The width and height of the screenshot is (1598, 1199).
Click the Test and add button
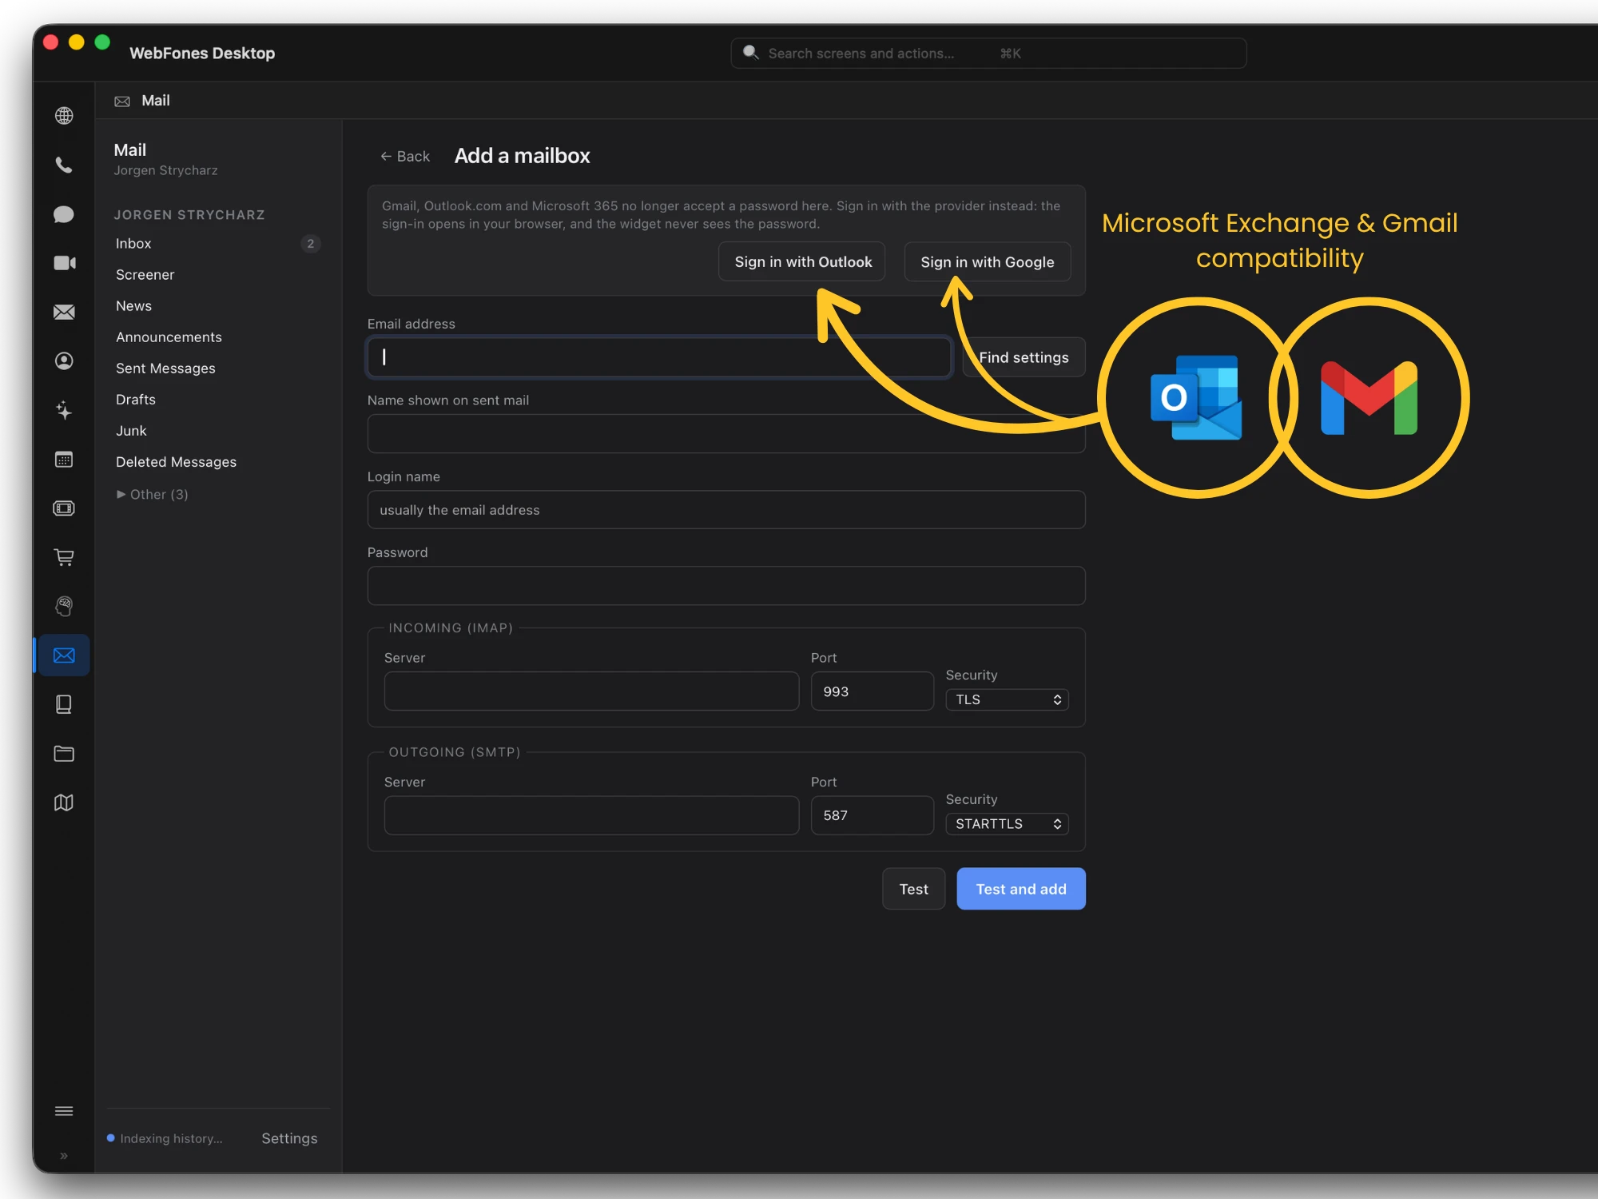(x=1021, y=889)
